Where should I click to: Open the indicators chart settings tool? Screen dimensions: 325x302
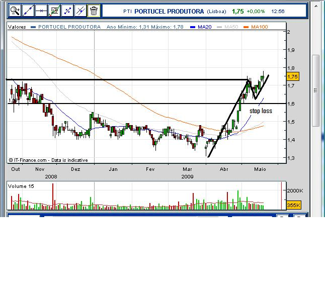click(54, 11)
